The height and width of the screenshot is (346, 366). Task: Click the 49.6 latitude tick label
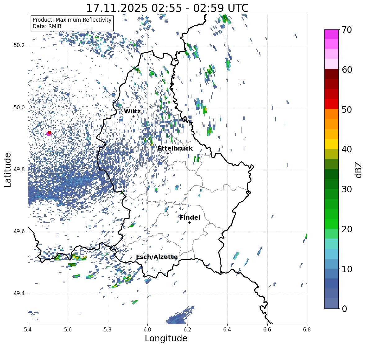coord(19,231)
